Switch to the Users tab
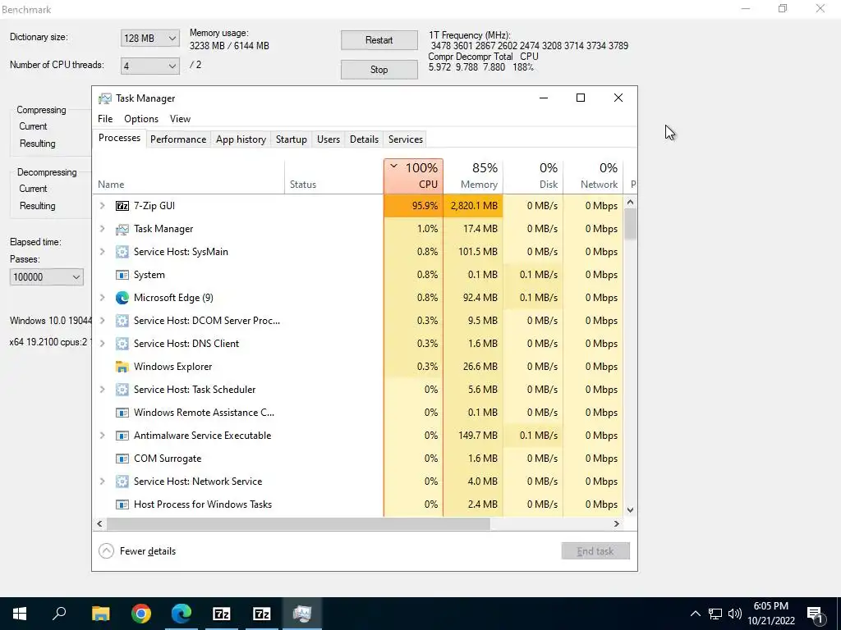This screenshot has height=630, width=841. [x=329, y=139]
